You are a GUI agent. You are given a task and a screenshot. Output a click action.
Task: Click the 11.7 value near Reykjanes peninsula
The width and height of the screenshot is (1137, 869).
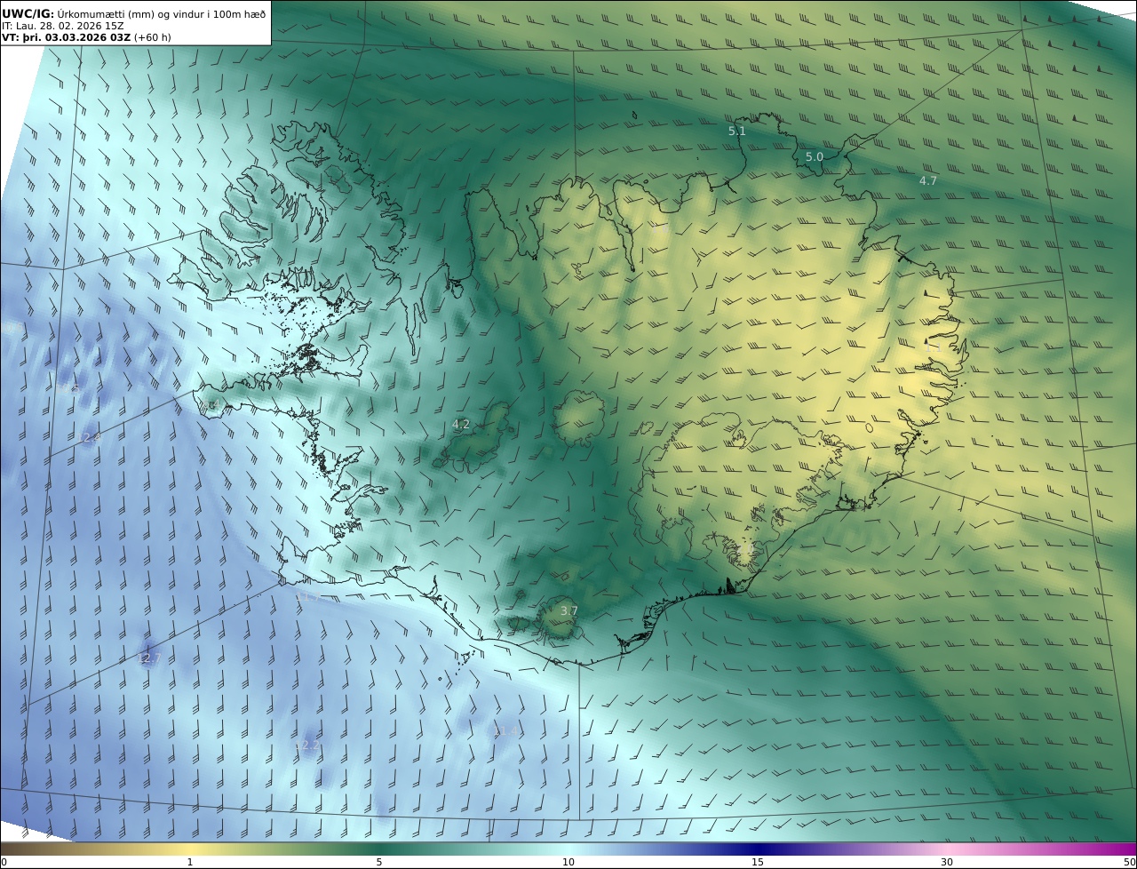(306, 596)
